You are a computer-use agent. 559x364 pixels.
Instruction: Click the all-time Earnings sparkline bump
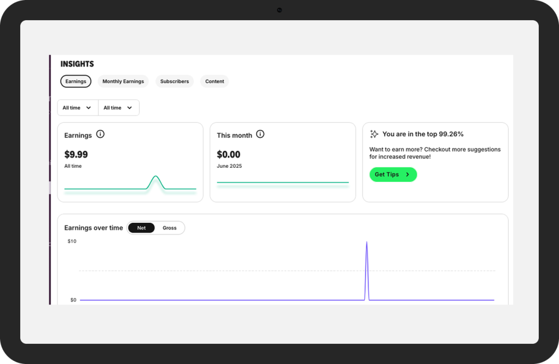click(156, 178)
